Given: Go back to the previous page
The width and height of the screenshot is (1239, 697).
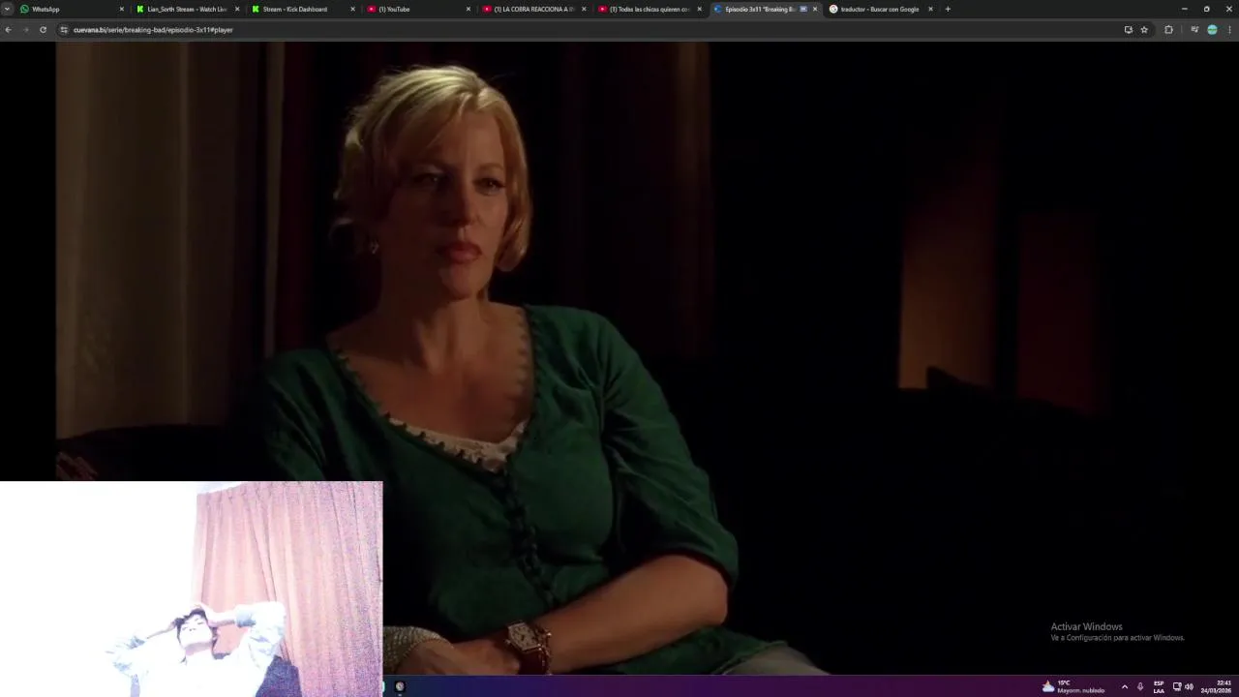Looking at the screenshot, I should tap(8, 30).
